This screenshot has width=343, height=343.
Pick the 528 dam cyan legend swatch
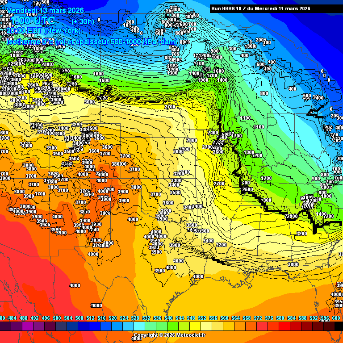(135, 326)
